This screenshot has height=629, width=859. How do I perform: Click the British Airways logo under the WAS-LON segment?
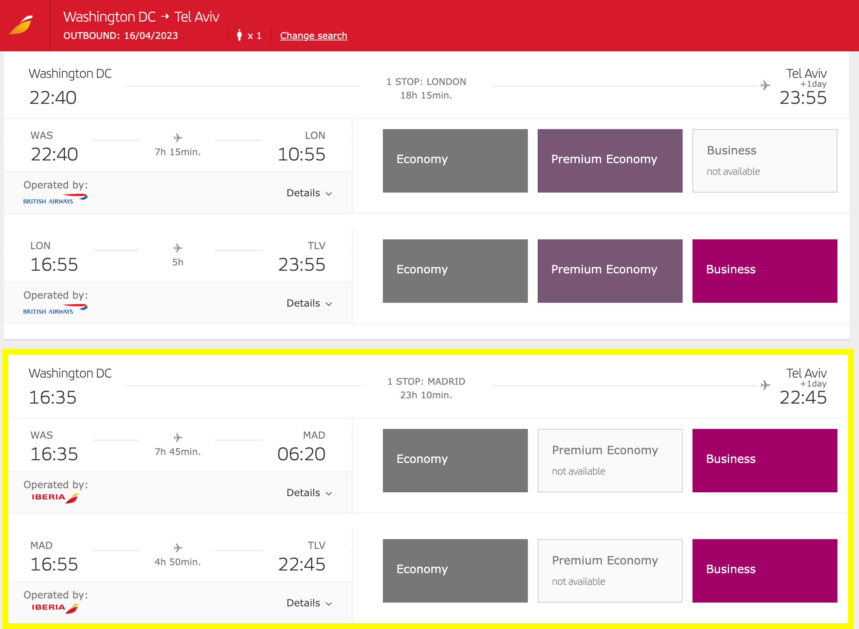point(54,197)
